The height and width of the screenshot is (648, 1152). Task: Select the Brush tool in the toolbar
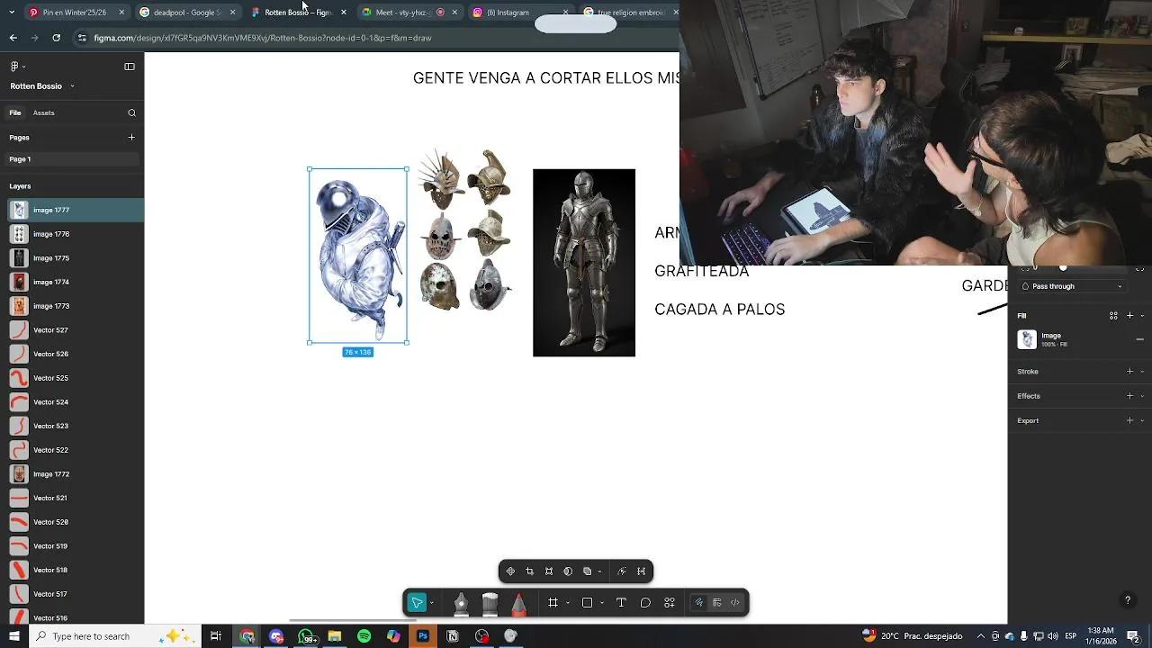[490, 602]
